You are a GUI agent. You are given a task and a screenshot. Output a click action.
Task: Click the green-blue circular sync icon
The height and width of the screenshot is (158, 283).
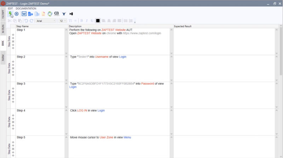[50, 14]
